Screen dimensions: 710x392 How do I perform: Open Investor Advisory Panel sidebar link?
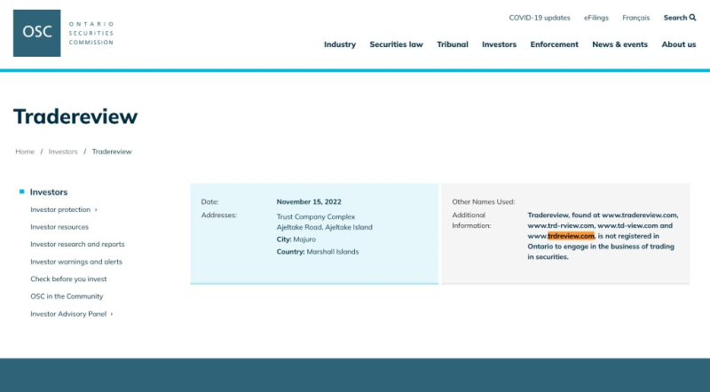click(x=68, y=314)
